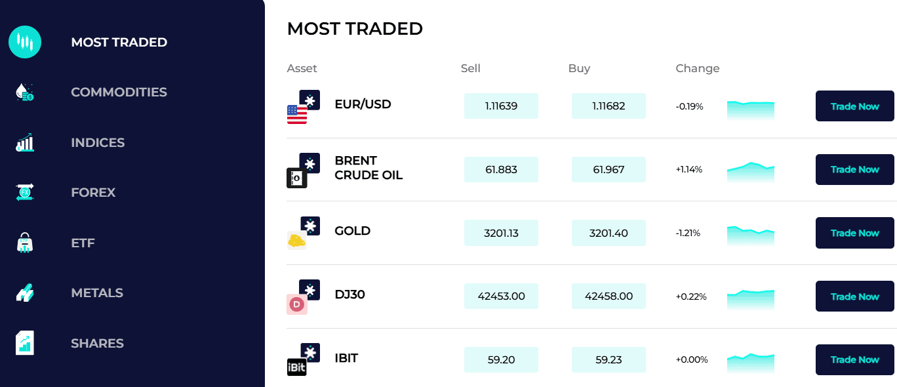Click Trade Now for GOLD
The width and height of the screenshot is (897, 387).
coord(854,233)
